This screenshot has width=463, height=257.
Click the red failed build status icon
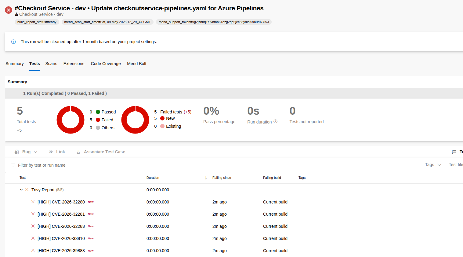click(9, 10)
